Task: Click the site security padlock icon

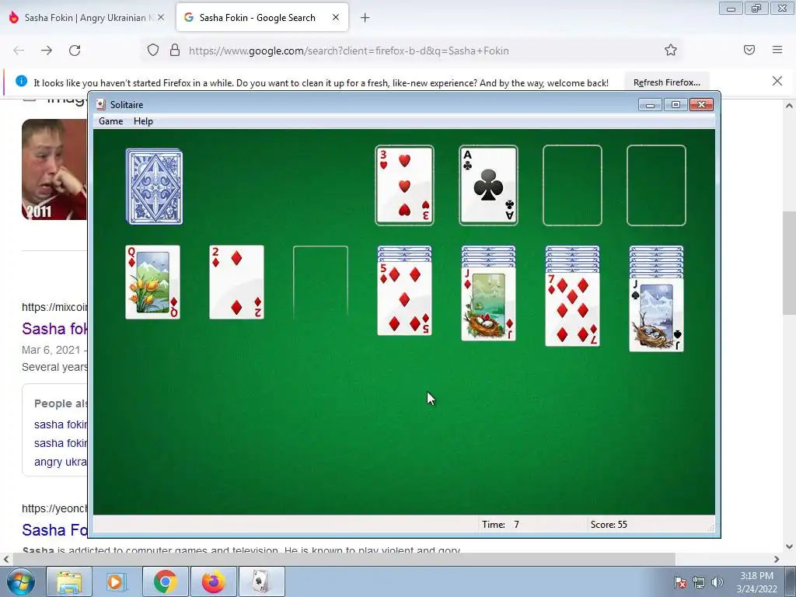Action: (x=175, y=51)
